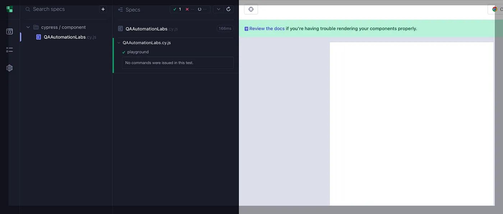
Task: Click the Cypress logo icon
Action: coord(9,9)
